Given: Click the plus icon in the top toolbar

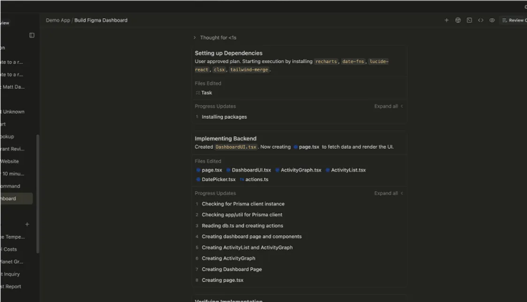Looking at the screenshot, I should click(x=446, y=20).
